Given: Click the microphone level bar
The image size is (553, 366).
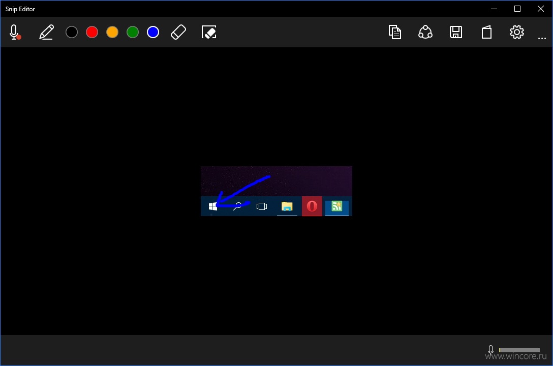Looking at the screenshot, I should (519, 350).
